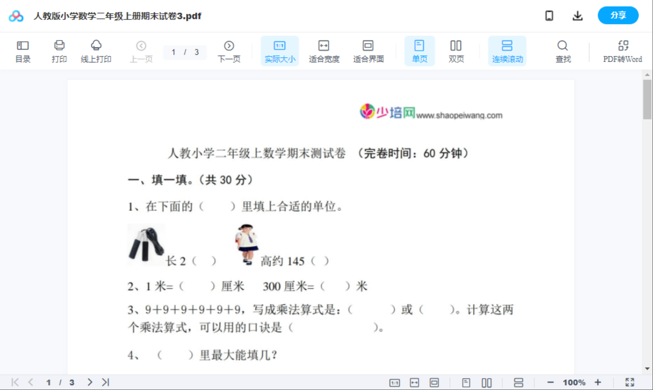Jump to last page using bottom arrow
The height and width of the screenshot is (390, 653).
[105, 381]
